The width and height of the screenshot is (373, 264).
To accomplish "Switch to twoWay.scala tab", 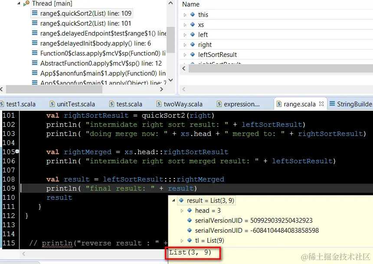I will tap(180, 104).
